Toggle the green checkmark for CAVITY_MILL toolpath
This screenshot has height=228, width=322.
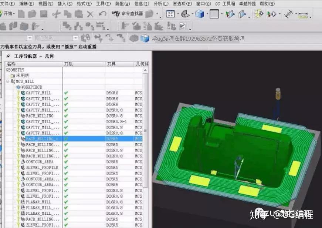click(x=65, y=93)
